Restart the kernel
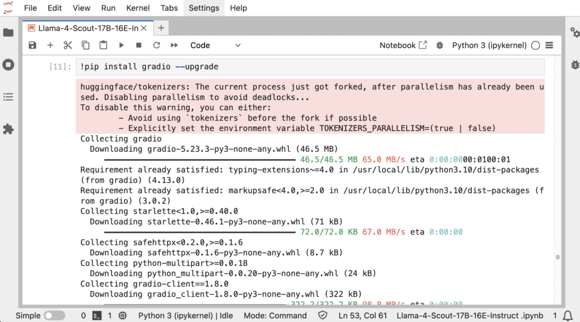The height and width of the screenshot is (322, 580). click(156, 45)
